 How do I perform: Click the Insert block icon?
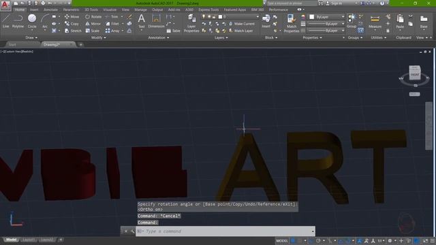(x=266, y=21)
